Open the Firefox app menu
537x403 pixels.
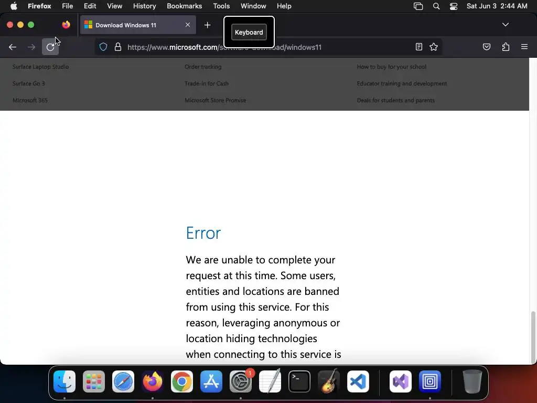pos(39,6)
